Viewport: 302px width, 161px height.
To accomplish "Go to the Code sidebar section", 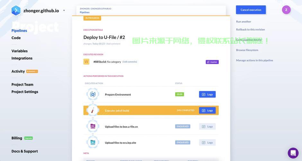I will (x=16, y=38).
